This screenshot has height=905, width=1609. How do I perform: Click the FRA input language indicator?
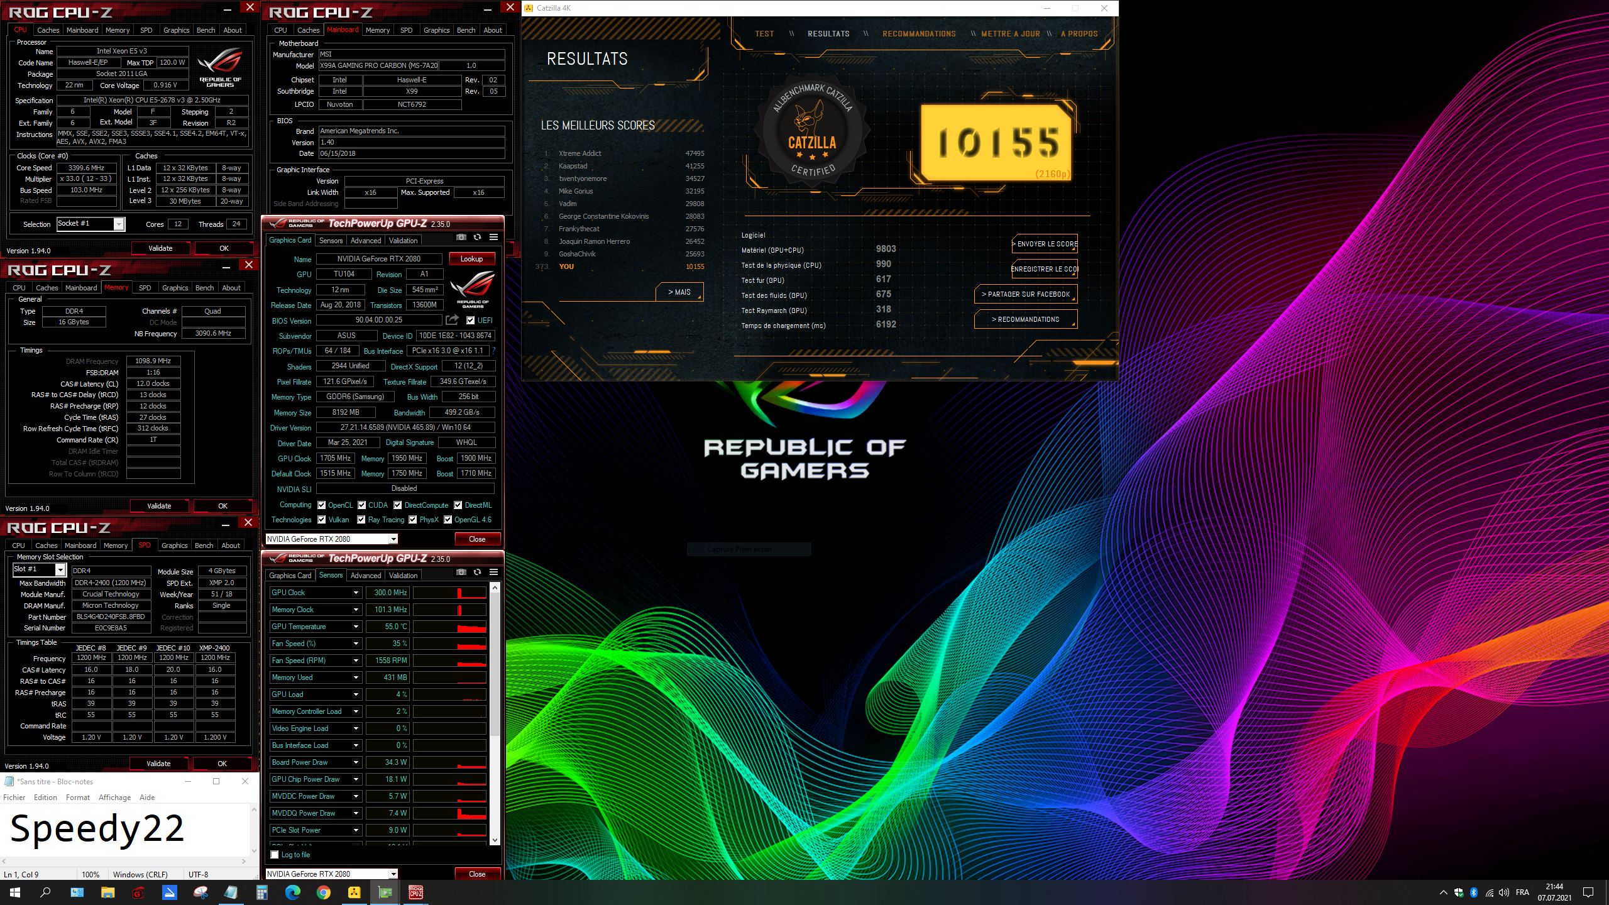click(x=1522, y=892)
